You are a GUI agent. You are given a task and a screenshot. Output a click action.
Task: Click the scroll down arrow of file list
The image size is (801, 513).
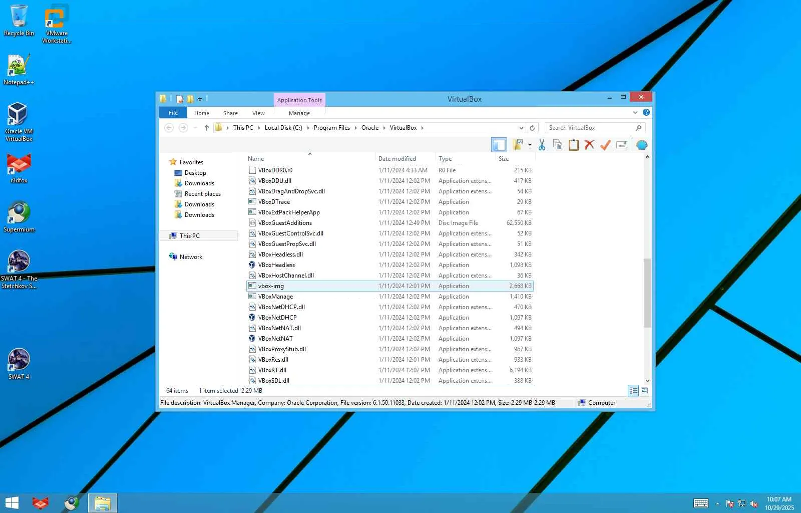tap(647, 381)
